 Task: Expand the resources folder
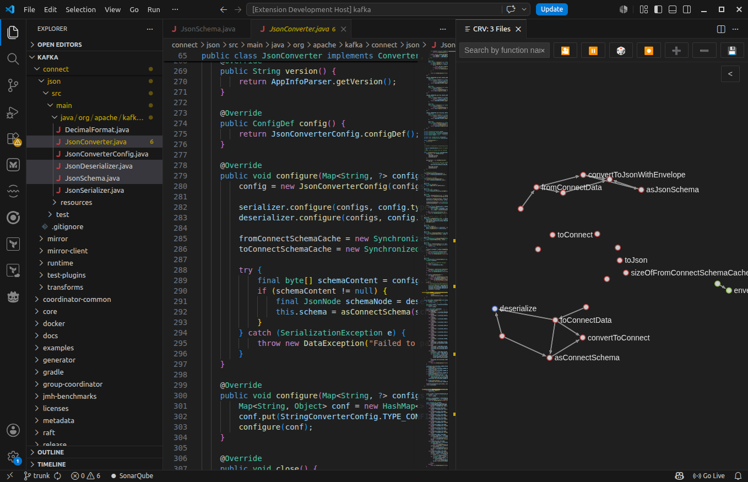[x=94, y=202]
